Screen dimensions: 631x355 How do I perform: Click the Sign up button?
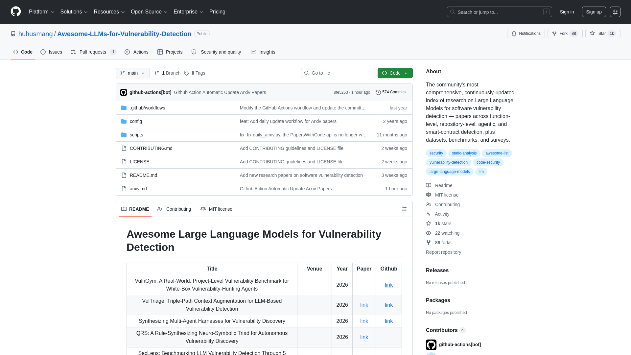click(x=594, y=12)
